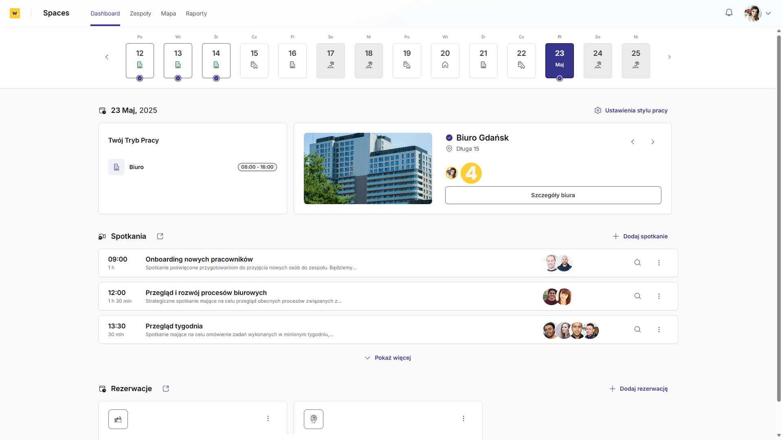Select Sunday 18 day-off tile
This screenshot has height=440, width=782.
(x=369, y=60)
